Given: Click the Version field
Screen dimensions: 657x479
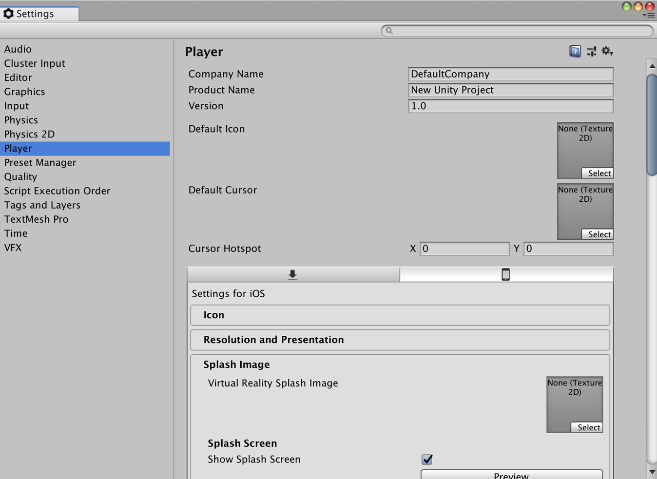Looking at the screenshot, I should (511, 106).
